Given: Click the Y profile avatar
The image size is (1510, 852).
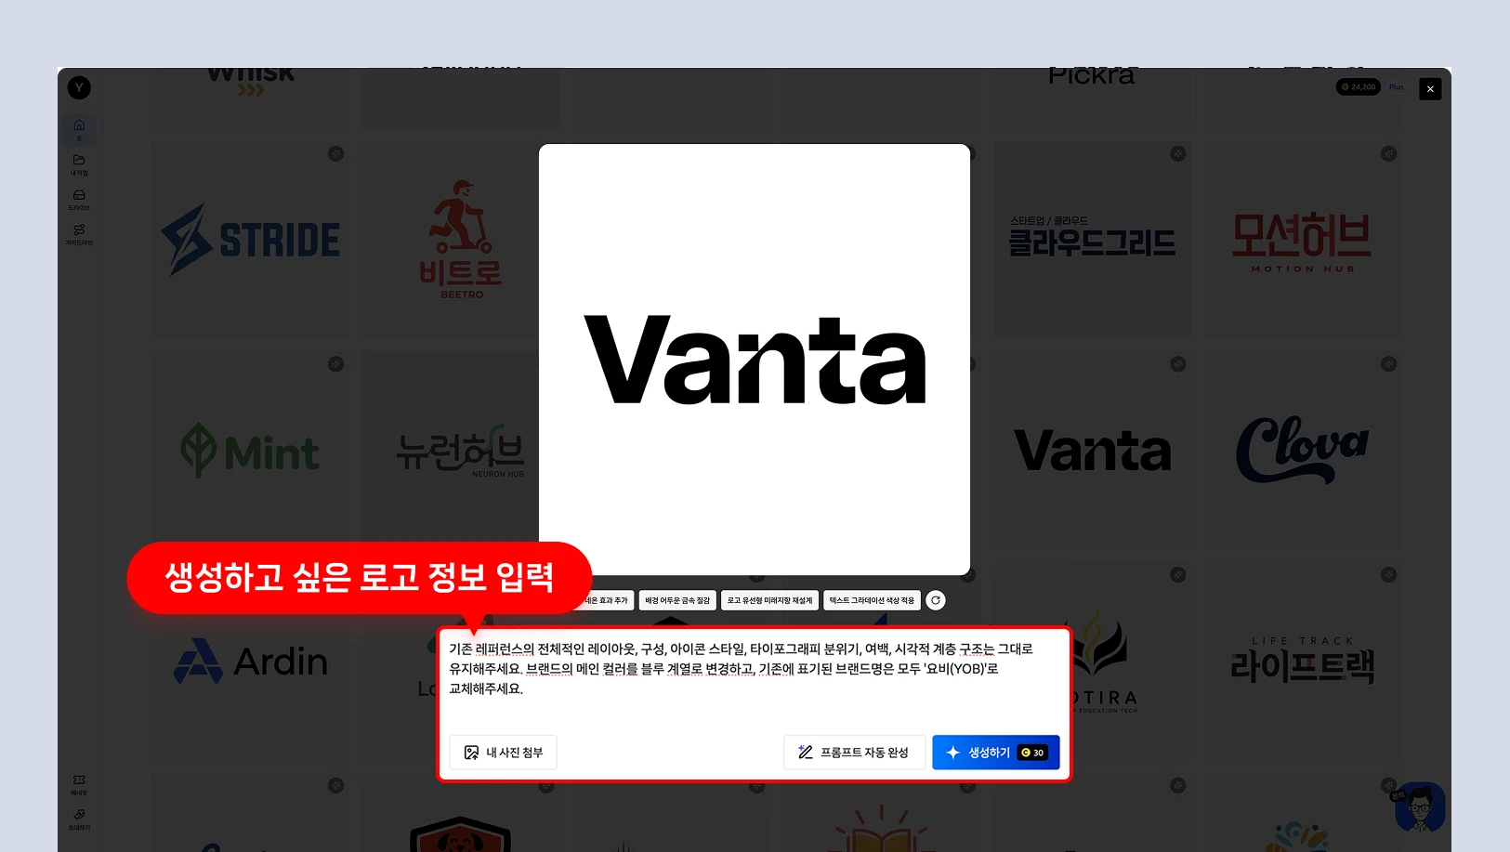Looking at the screenshot, I should click(x=79, y=87).
